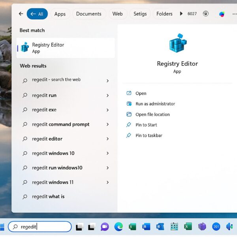The height and width of the screenshot is (237, 237).
Task: Switch to the Folders filter tab
Action: coord(164,14)
